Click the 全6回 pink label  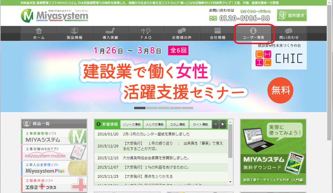tap(178, 50)
